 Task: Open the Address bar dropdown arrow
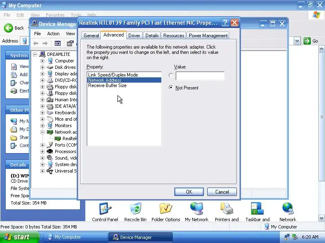click(x=297, y=41)
